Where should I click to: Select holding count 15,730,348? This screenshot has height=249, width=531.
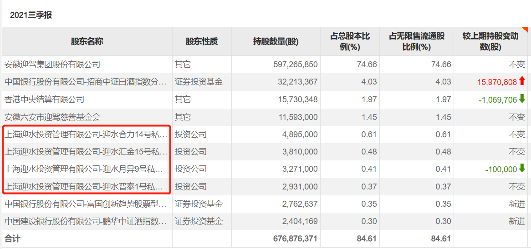pos(297,99)
